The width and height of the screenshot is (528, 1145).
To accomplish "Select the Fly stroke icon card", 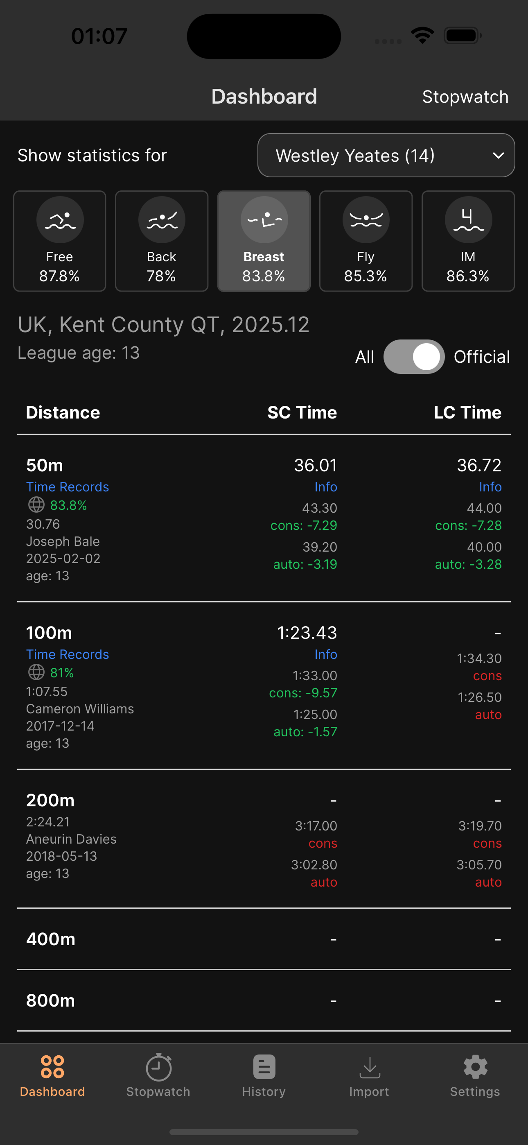I will (366, 241).
